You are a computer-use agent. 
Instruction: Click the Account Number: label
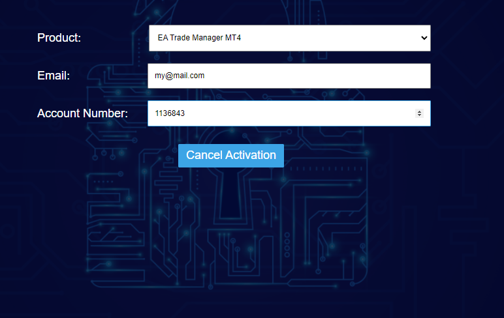(x=82, y=113)
